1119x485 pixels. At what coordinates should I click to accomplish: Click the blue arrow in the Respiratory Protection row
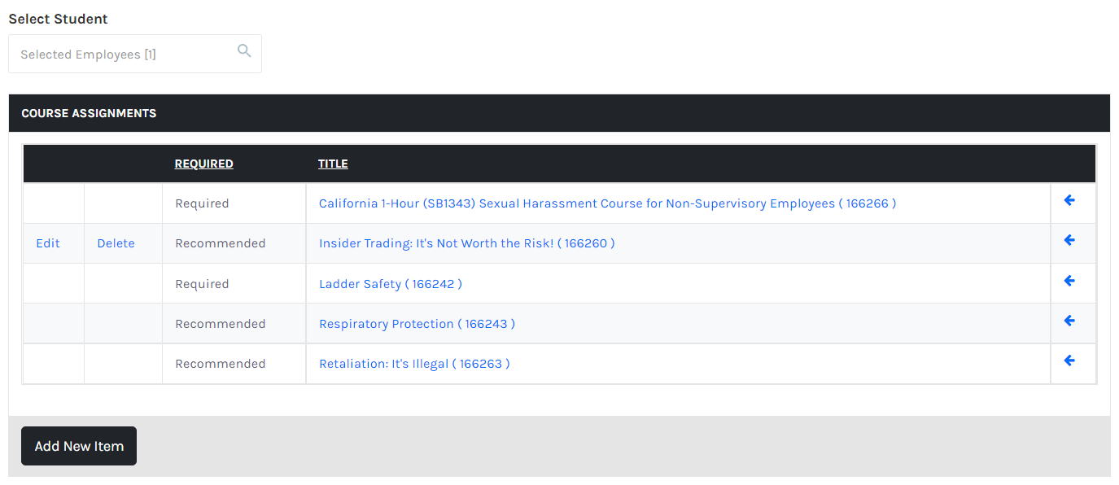pyautogui.click(x=1069, y=321)
